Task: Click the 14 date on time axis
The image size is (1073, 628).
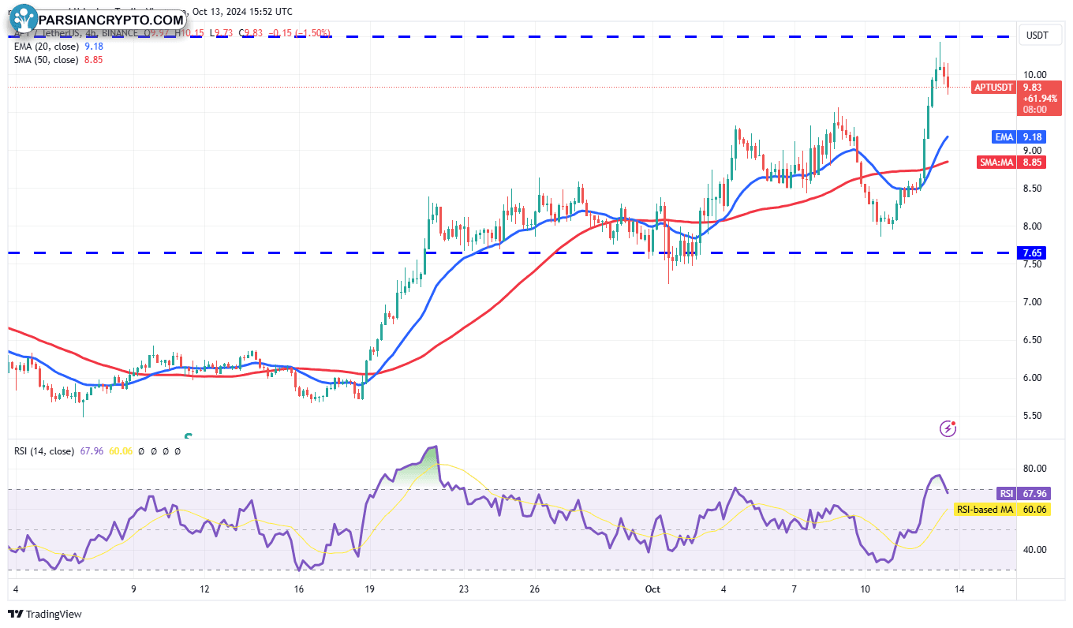Action: (x=959, y=589)
